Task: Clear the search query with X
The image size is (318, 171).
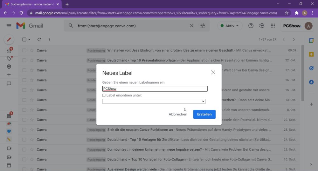Action: pyautogui.click(x=192, y=26)
